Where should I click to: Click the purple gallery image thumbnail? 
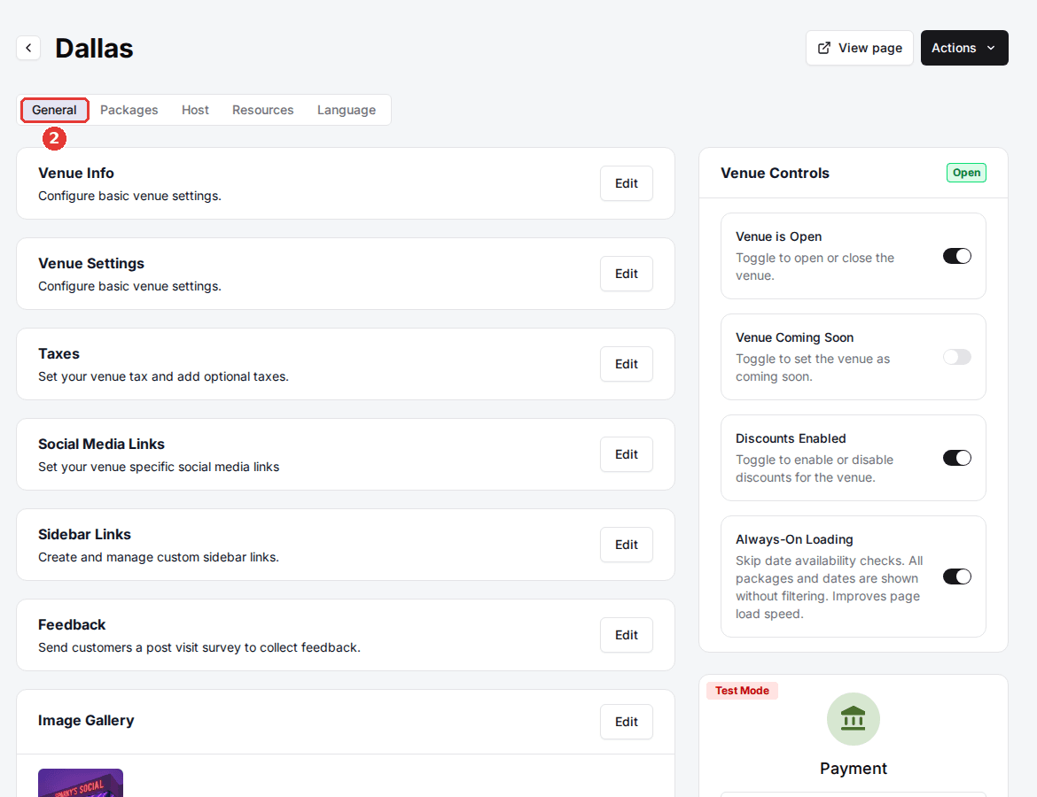pos(81,783)
